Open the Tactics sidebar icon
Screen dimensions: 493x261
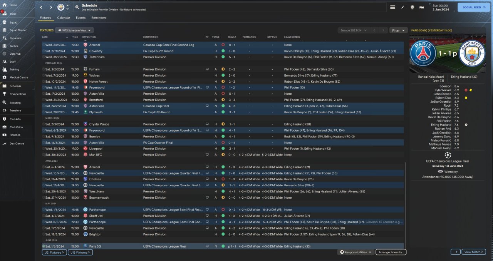5,46
